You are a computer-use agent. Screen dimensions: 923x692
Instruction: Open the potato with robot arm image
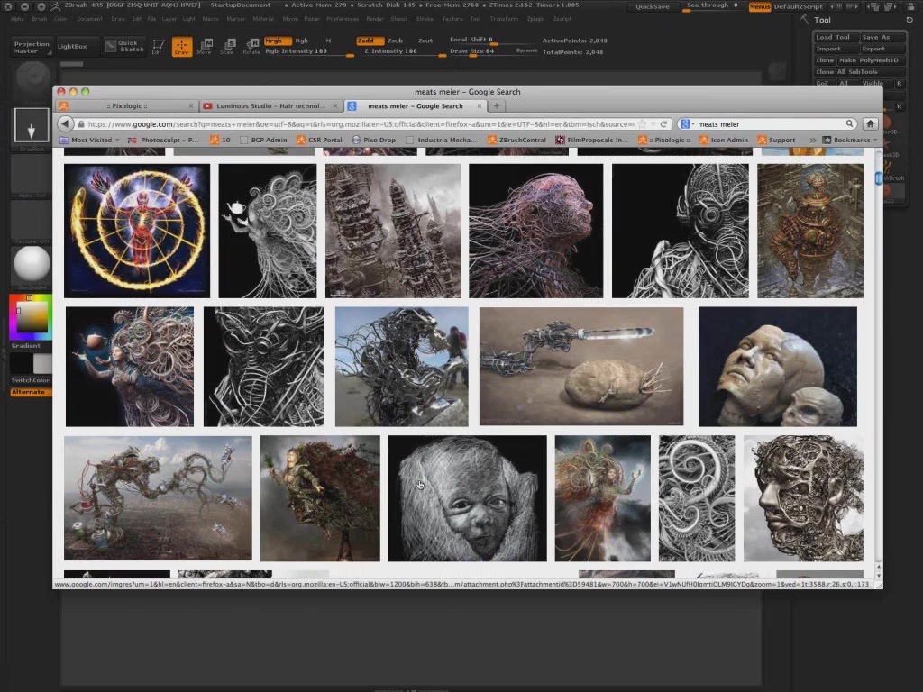click(581, 366)
